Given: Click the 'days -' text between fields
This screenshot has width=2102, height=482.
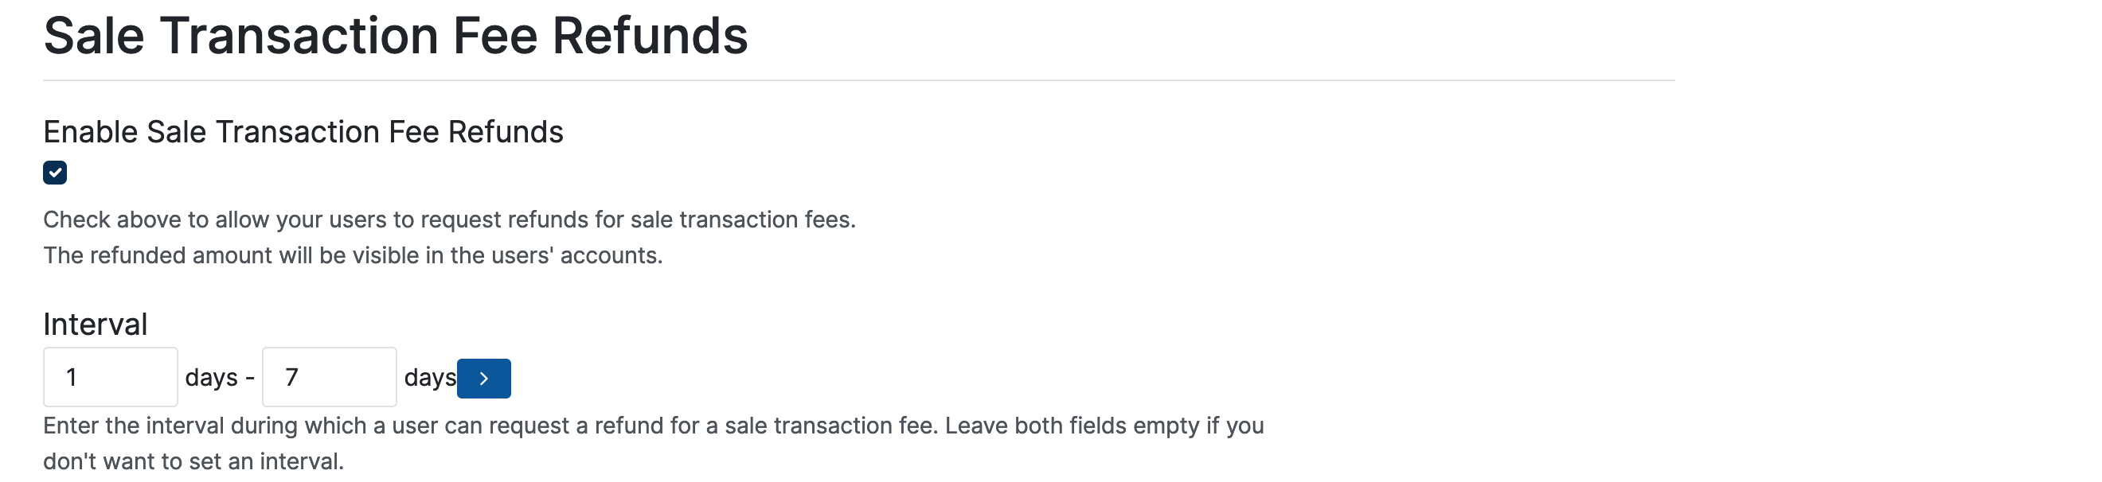Looking at the screenshot, I should (220, 378).
